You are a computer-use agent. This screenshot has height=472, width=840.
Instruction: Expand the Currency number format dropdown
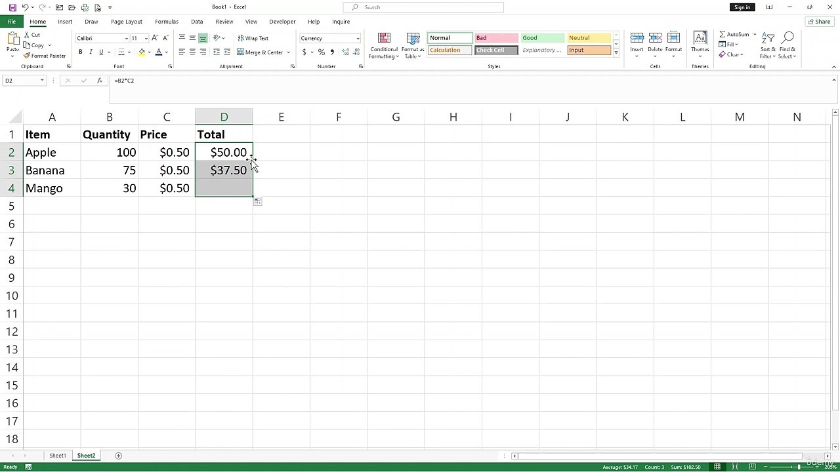(358, 38)
